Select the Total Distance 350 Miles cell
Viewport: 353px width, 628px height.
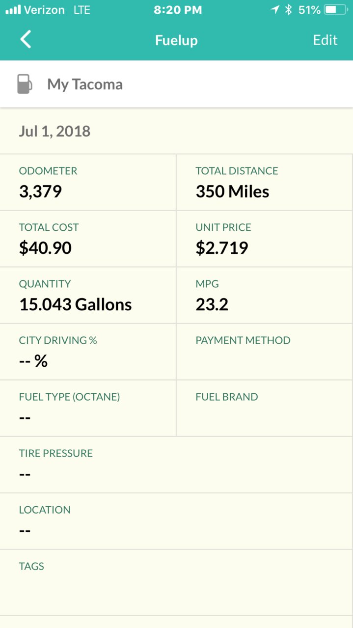pos(265,182)
